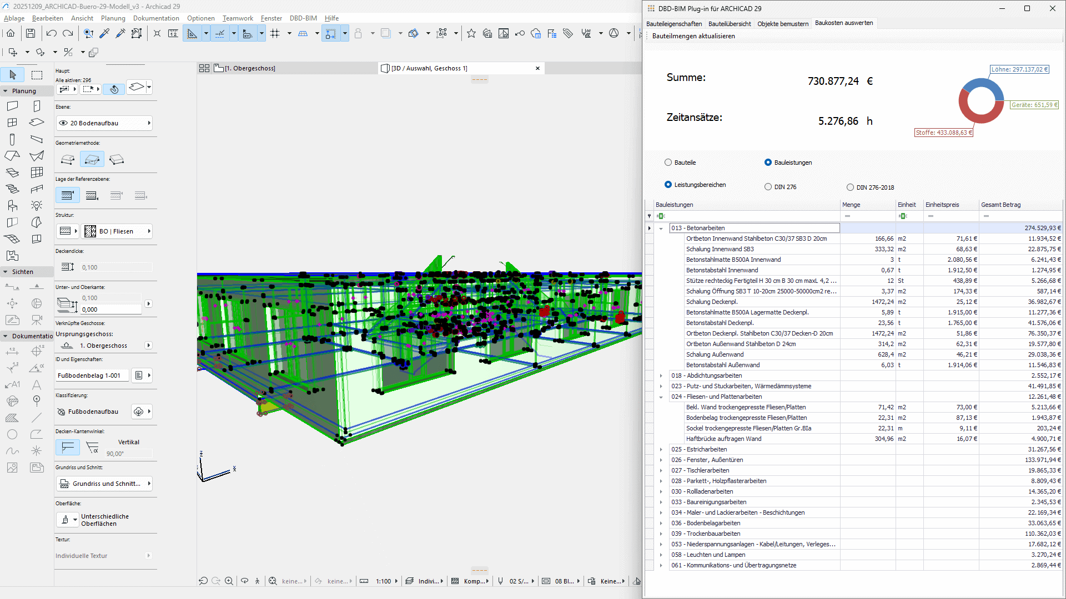Open the BO | Fliesen structure dropdown
Screen dimensions: 1066x599
pyautogui.click(x=117, y=231)
